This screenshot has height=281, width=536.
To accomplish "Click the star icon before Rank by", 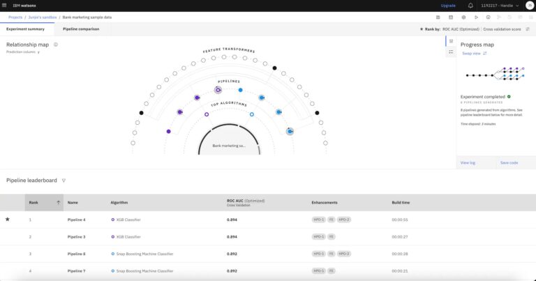I will 422,29.
